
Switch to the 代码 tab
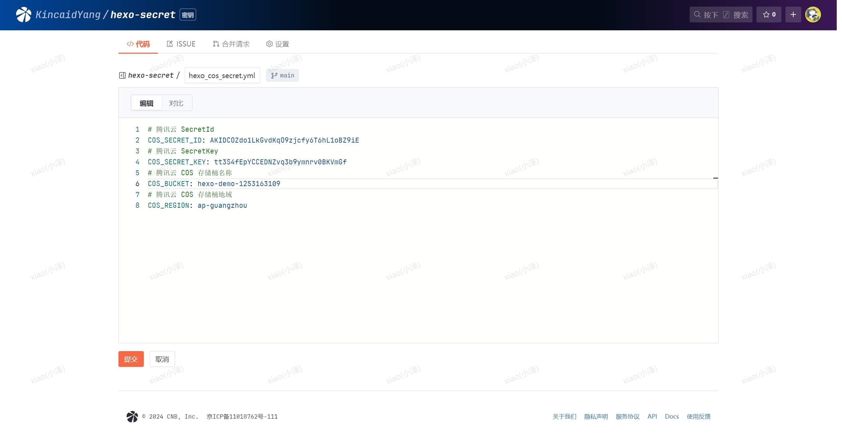coord(138,44)
